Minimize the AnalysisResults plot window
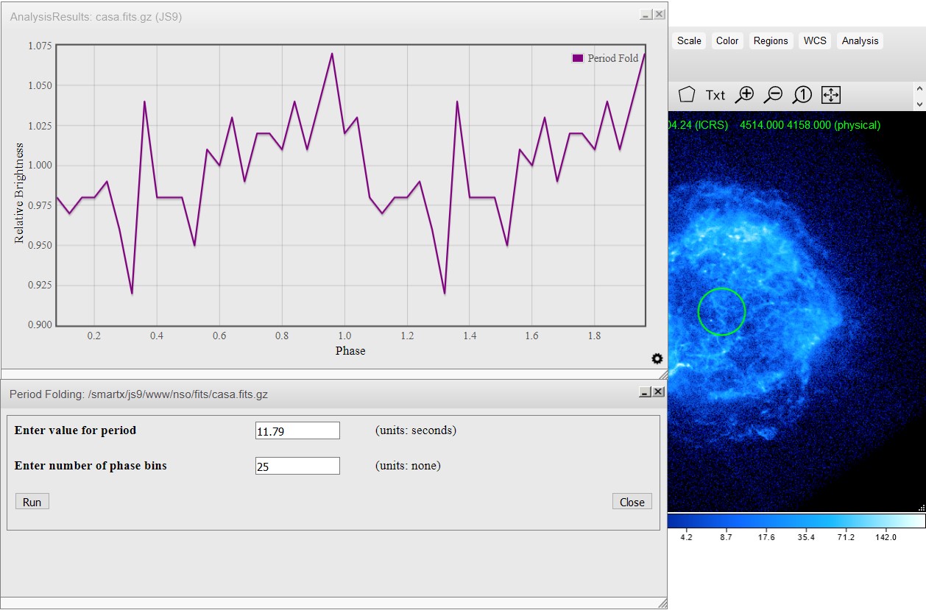Screen dimensions: 926x610 click(645, 15)
